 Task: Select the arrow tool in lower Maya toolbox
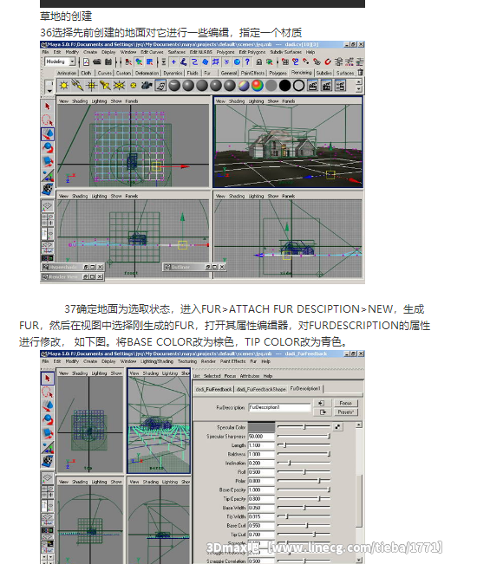click(47, 379)
